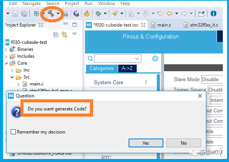Click the binary 010 toolbar icon
The image size is (229, 162).
[66, 14]
